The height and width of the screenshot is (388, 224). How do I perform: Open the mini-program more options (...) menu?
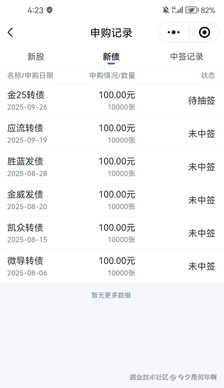pos(173,32)
